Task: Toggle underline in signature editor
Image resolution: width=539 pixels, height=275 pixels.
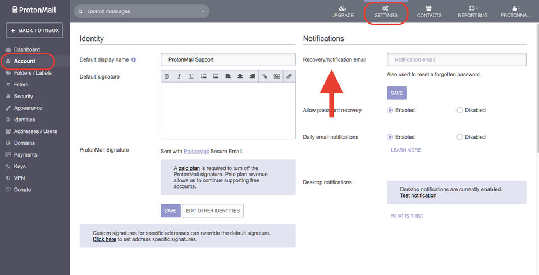Action: [191, 76]
